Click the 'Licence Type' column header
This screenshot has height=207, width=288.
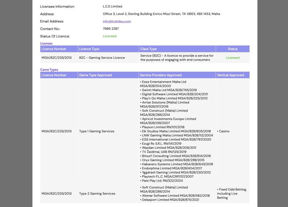click(89, 49)
